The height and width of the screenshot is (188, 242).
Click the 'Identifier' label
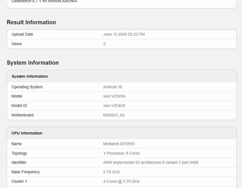pyautogui.click(x=19, y=162)
